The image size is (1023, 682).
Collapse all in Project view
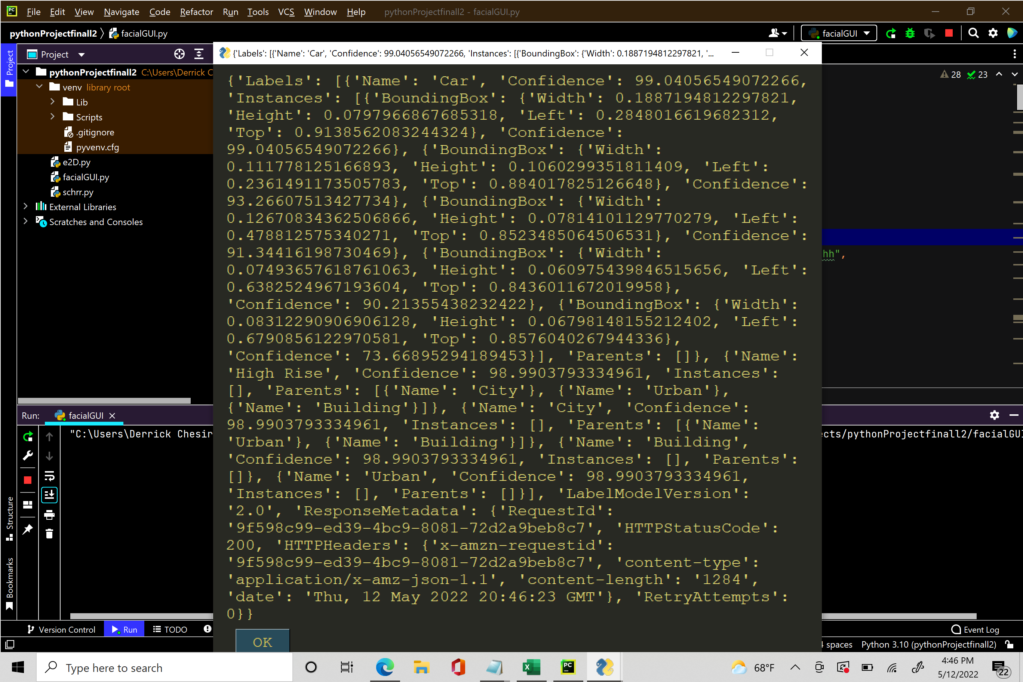click(199, 54)
